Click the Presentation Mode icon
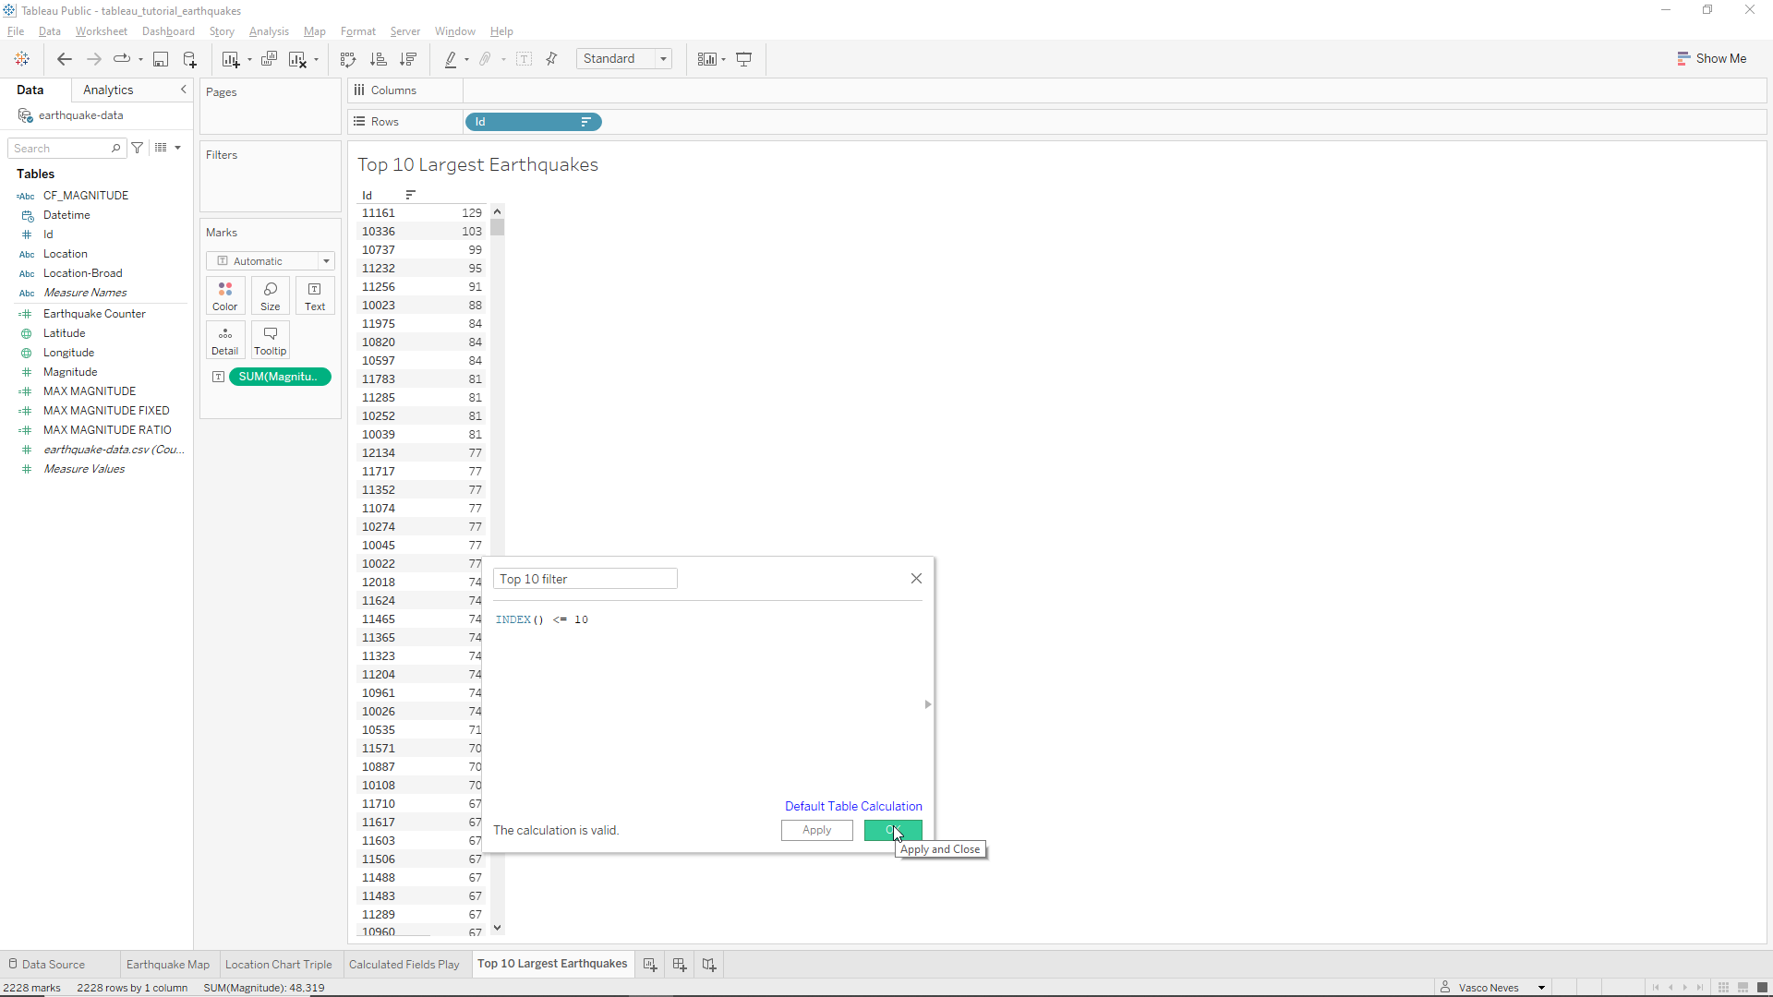The image size is (1773, 997). pyautogui.click(x=744, y=59)
